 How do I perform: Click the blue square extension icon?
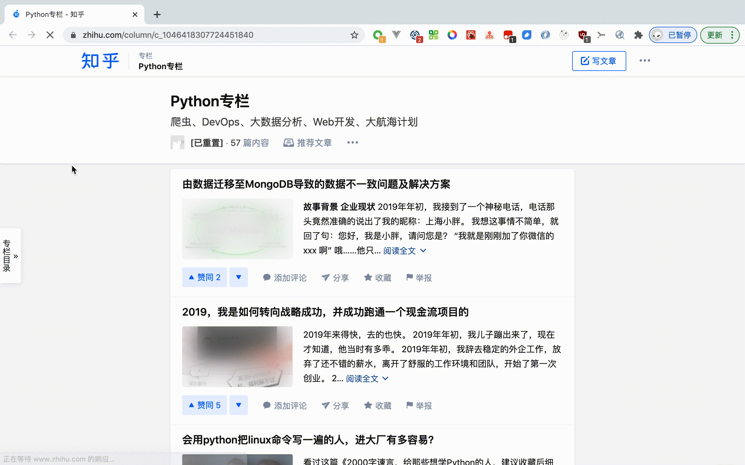pos(527,35)
